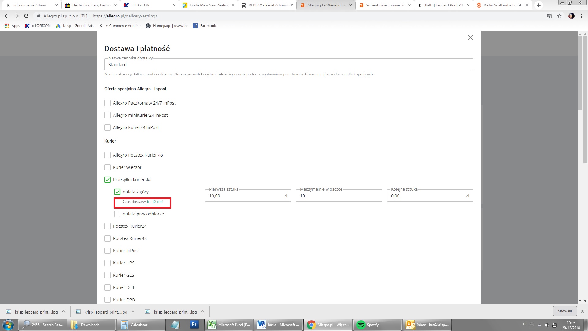Show hidden system tray icons arrow
Viewport: 588px width, 331px height.
(539, 325)
